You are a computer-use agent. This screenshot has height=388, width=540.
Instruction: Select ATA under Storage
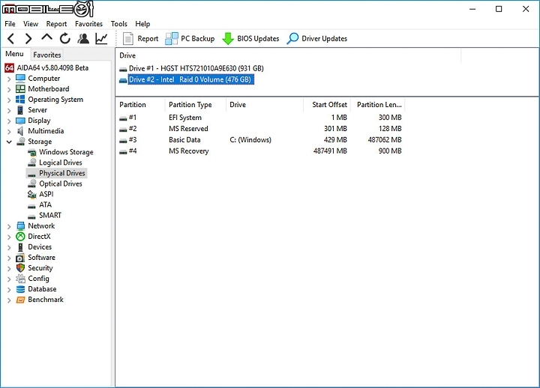[45, 204]
